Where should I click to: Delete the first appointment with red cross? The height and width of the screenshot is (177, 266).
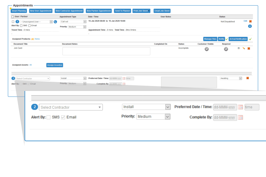pyautogui.click(x=250, y=21)
